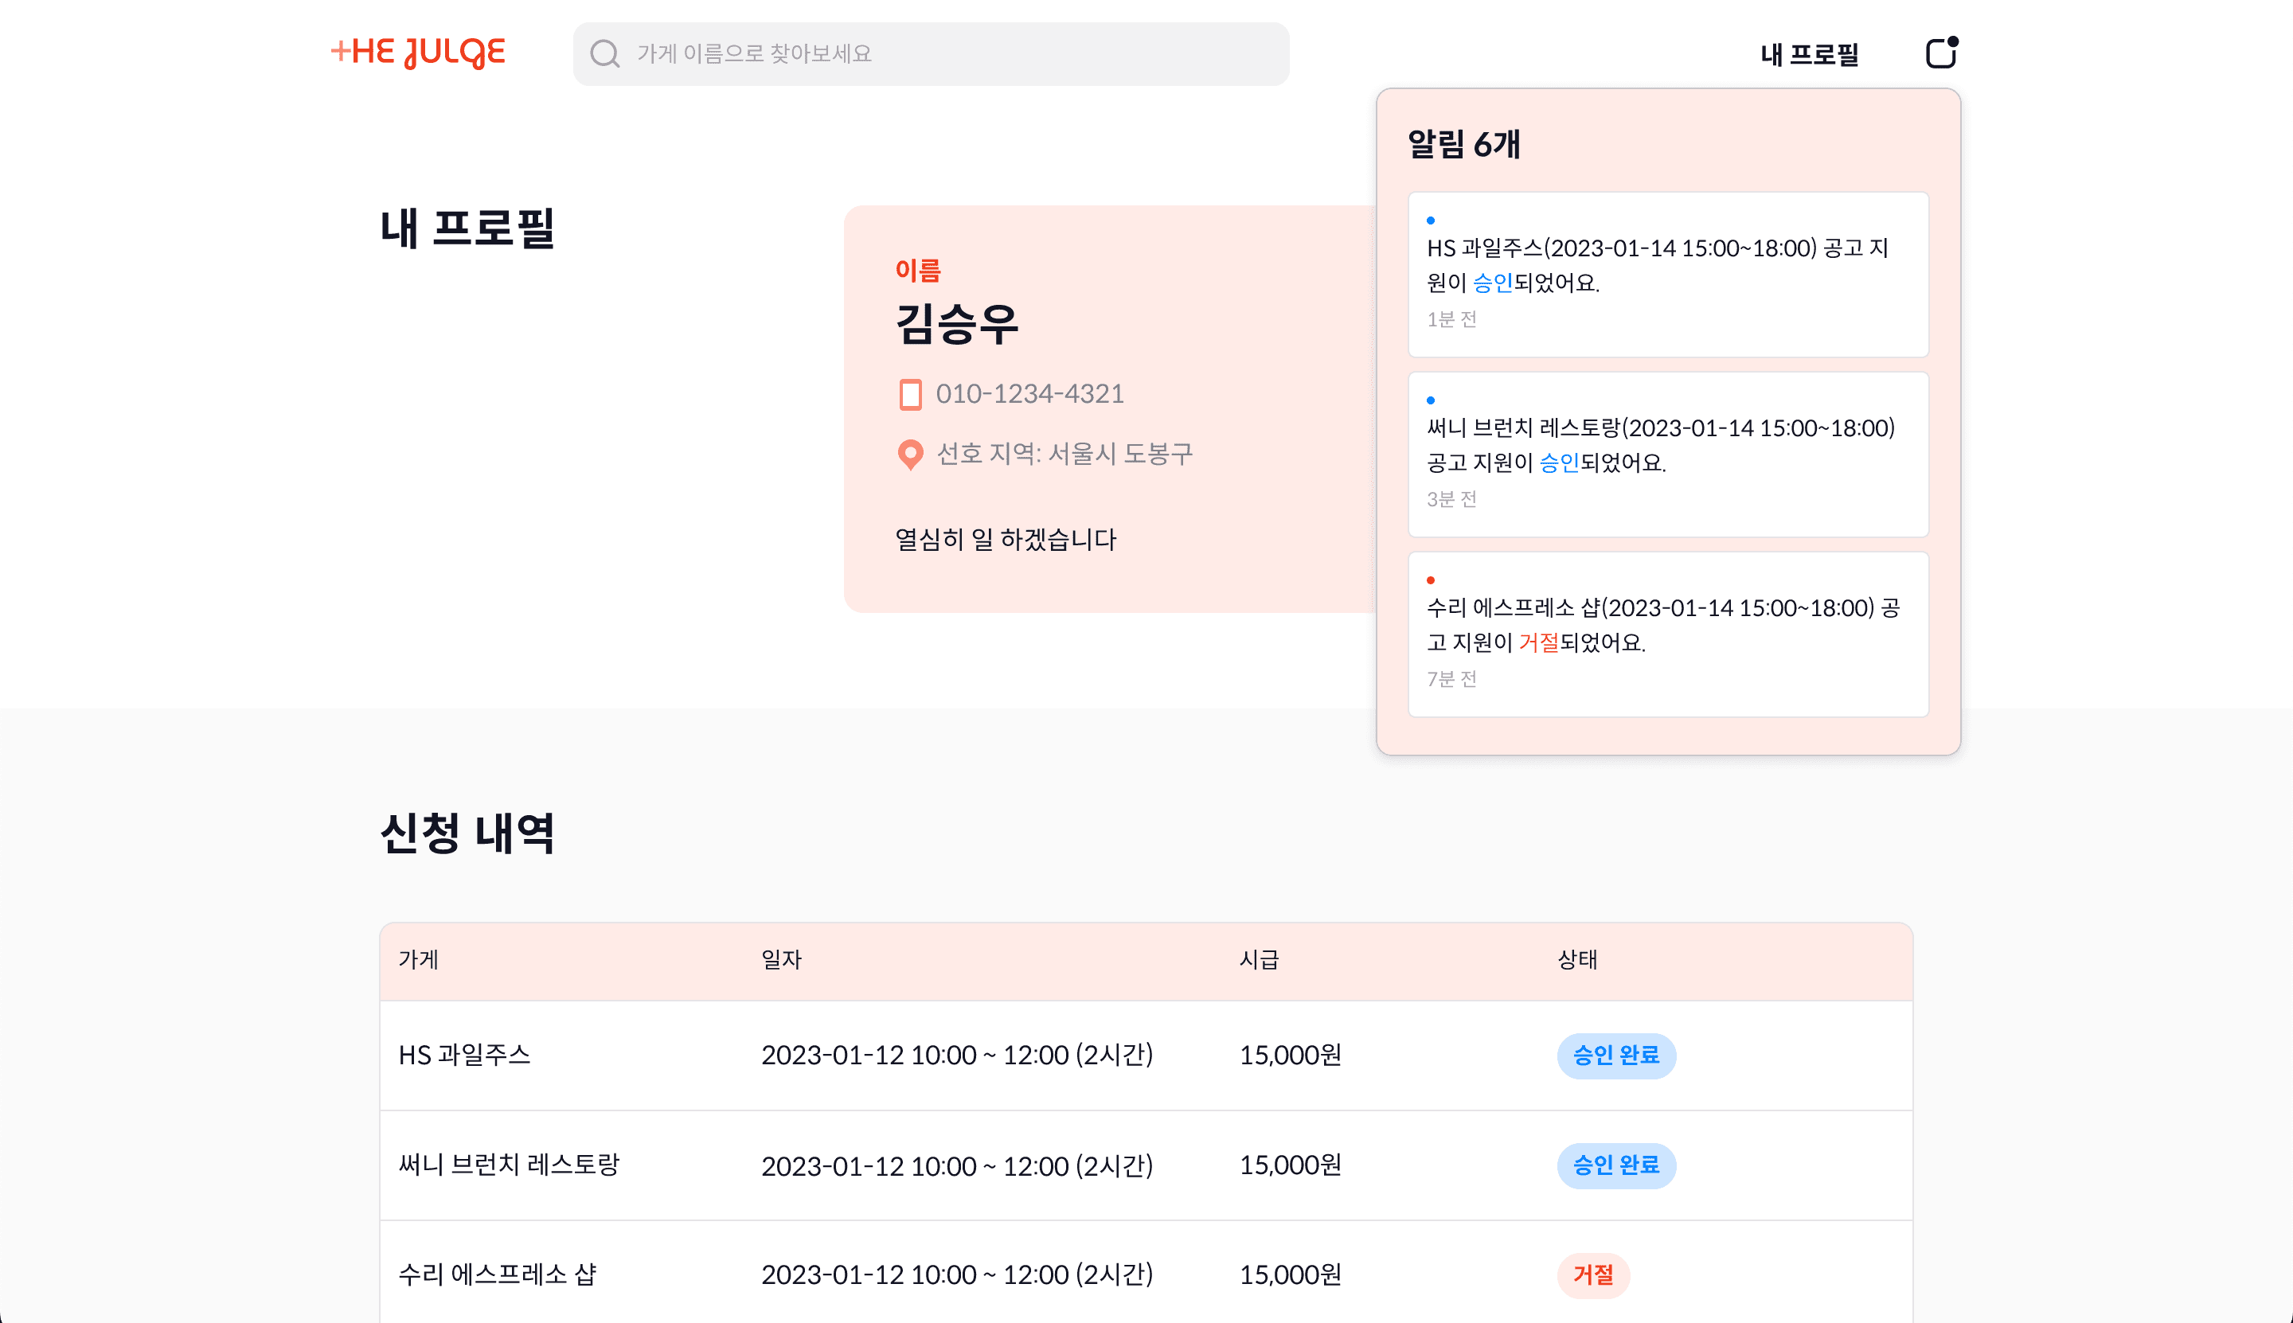This screenshot has height=1323, width=2293.
Task: Open HS 과일주스 approved notification
Action: point(1667,274)
